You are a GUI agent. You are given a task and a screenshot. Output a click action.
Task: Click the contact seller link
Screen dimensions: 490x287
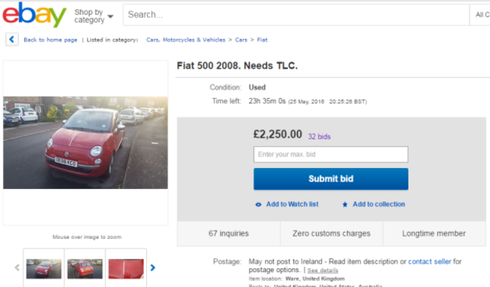pos(430,261)
